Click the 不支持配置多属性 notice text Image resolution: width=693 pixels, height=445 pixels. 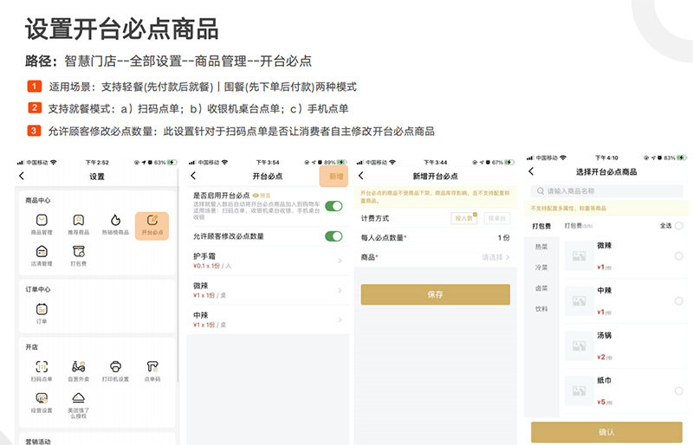coord(568,208)
